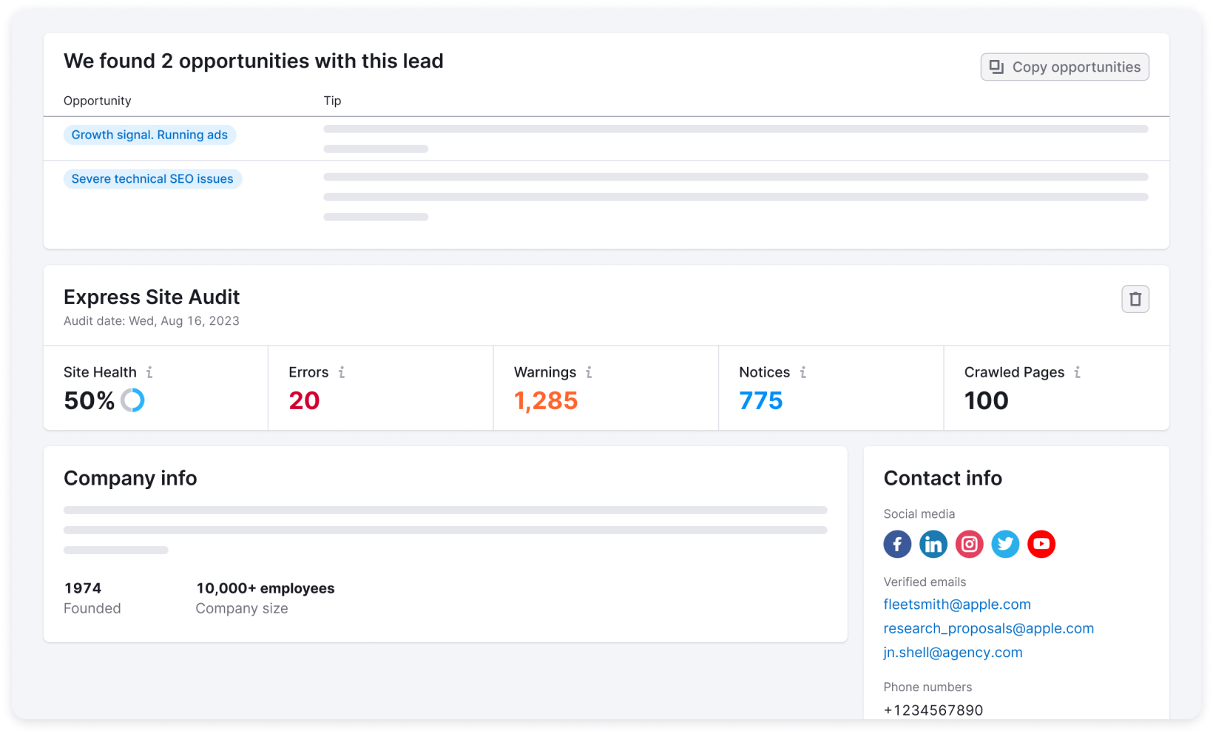This screenshot has height=734, width=1213.
Task: Open the YouTube social media icon
Action: tap(1041, 545)
